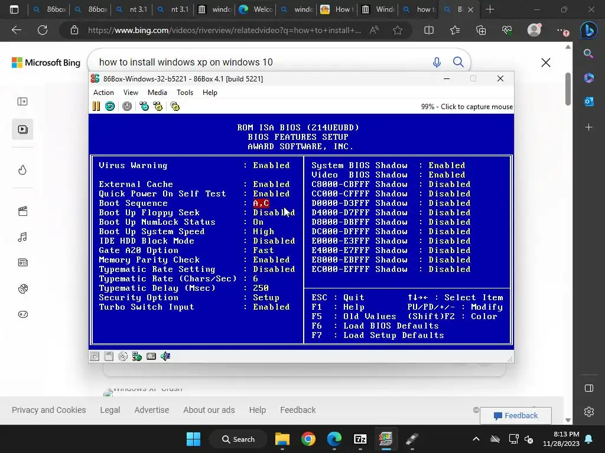Click first floppy drive status bar icon
The height and width of the screenshot is (453, 605).
(x=95, y=356)
